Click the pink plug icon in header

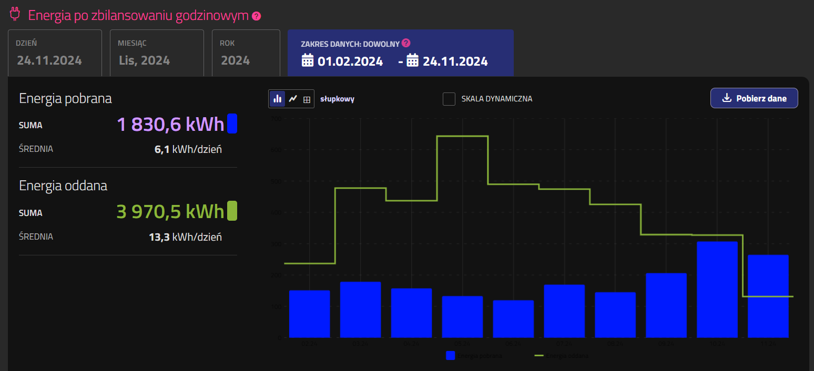point(15,15)
